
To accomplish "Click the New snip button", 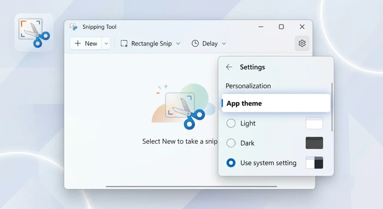I will [86, 43].
